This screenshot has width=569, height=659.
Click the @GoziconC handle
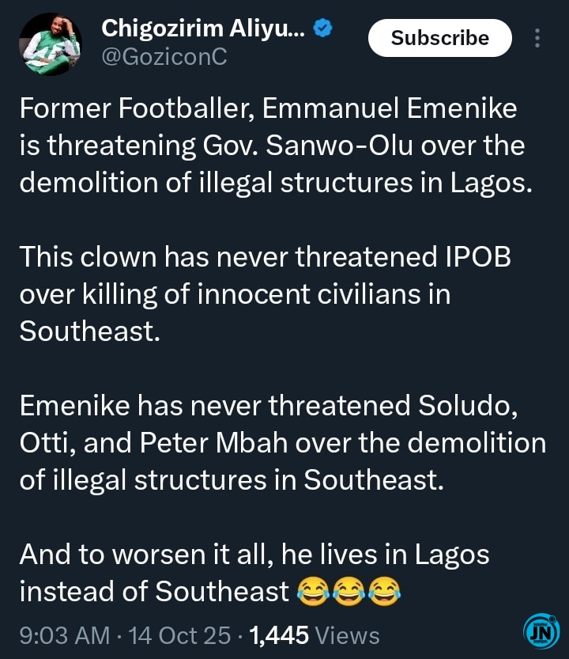(164, 57)
